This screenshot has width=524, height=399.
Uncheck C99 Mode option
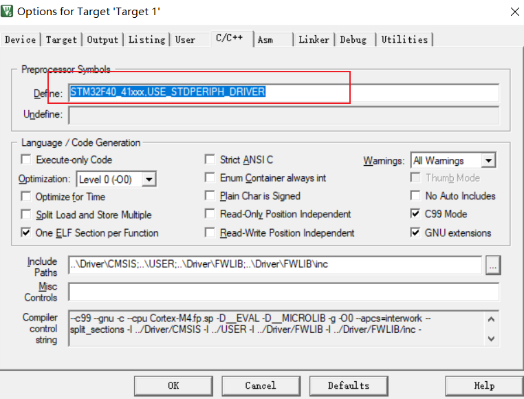(x=415, y=214)
